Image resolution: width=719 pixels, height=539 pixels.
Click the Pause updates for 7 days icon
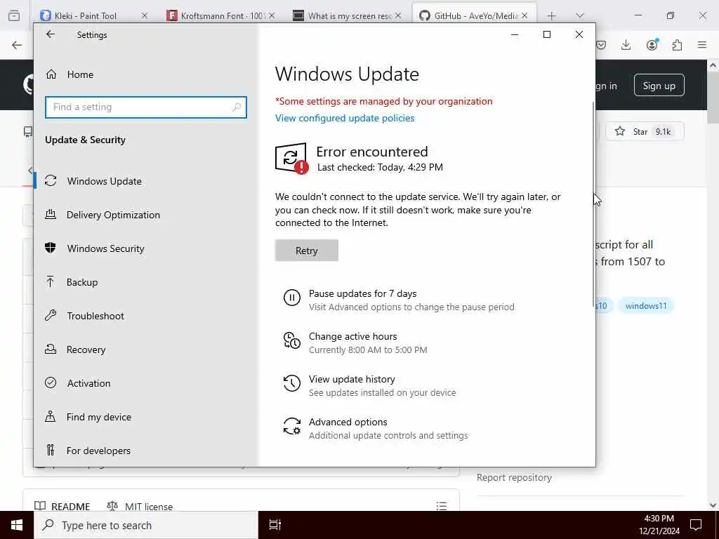coord(291,298)
